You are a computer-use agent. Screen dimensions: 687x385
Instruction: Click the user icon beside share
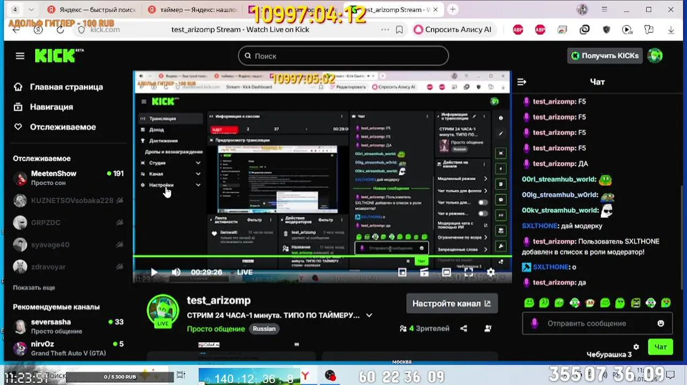[x=488, y=328]
